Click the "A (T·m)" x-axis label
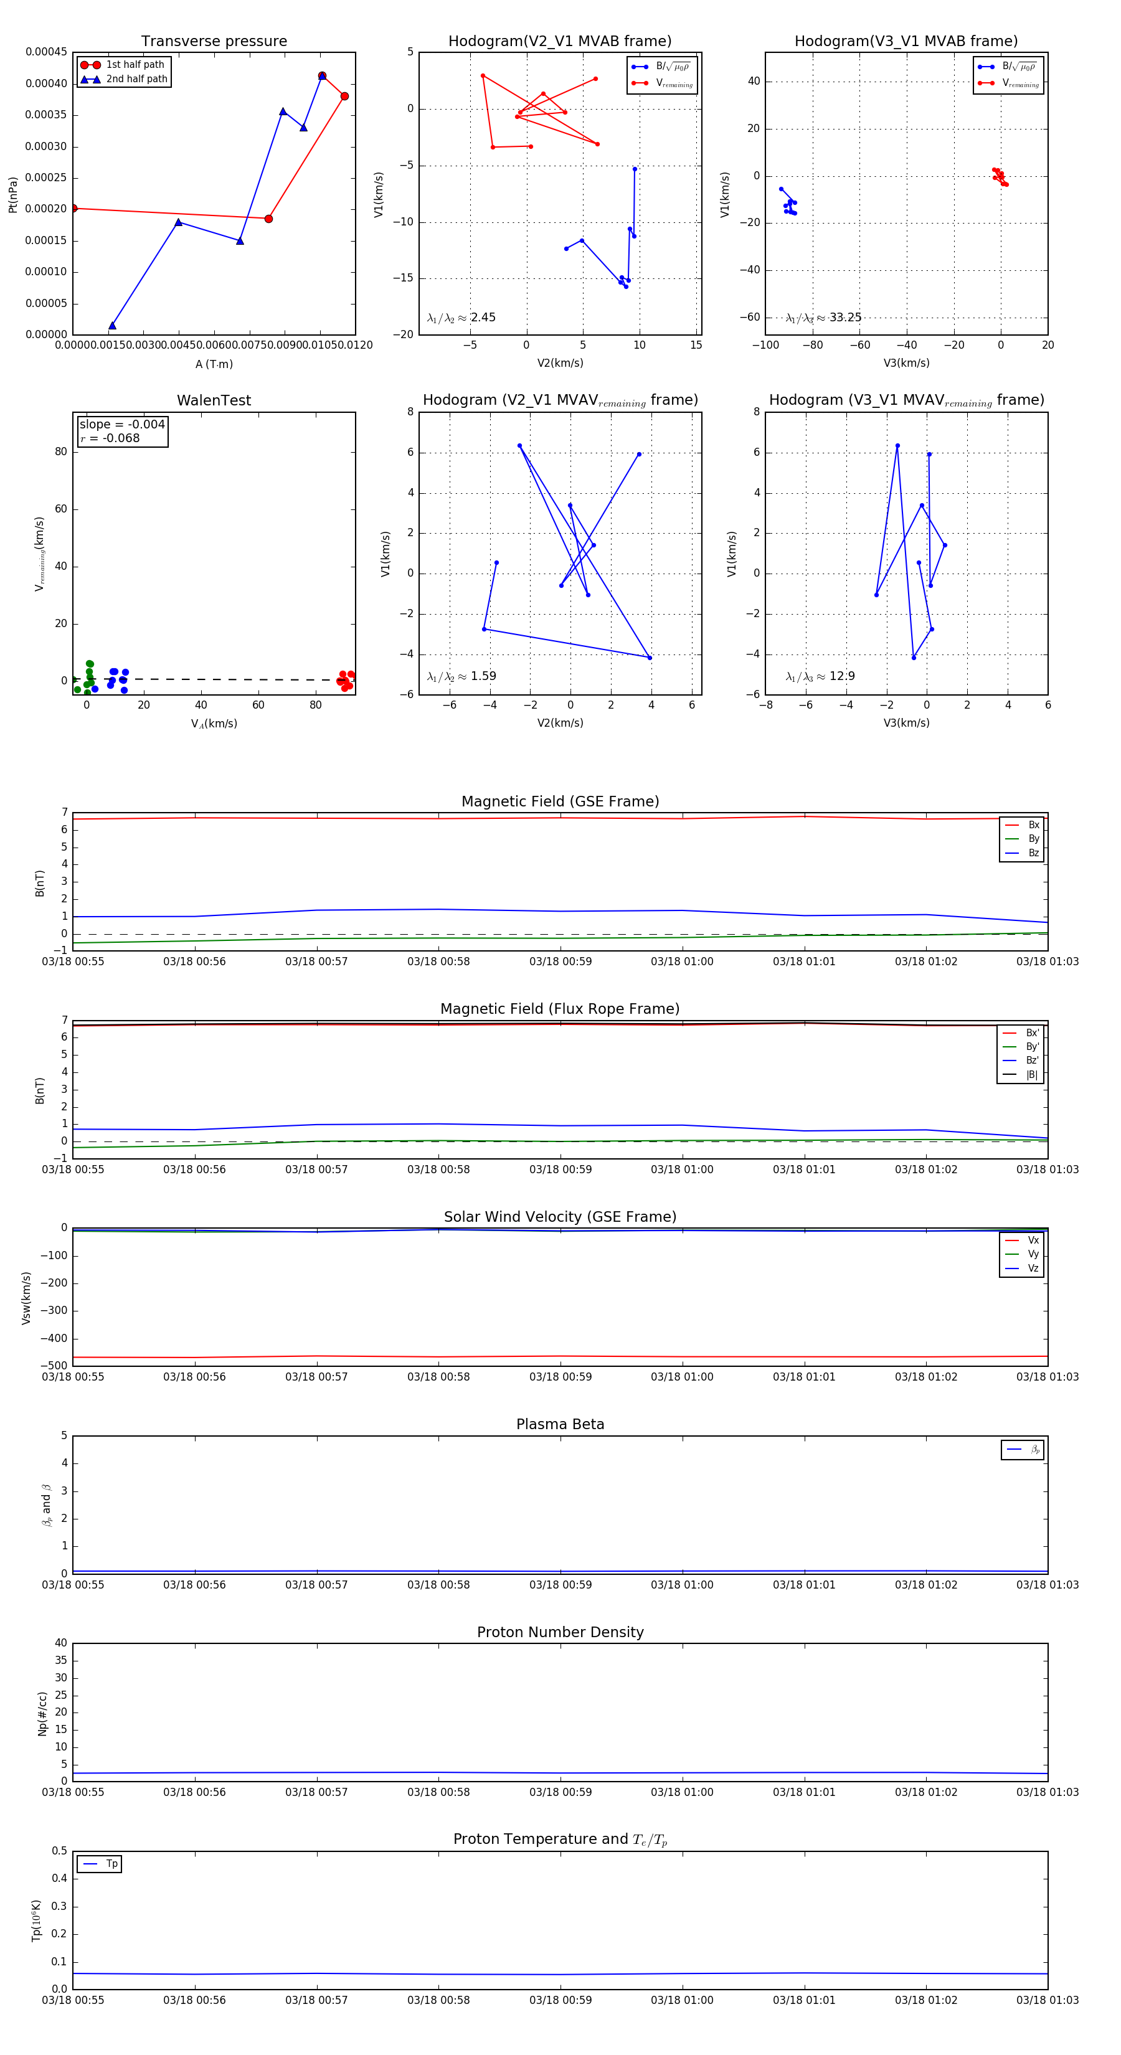This screenshot has width=1121, height=2055. point(214,364)
